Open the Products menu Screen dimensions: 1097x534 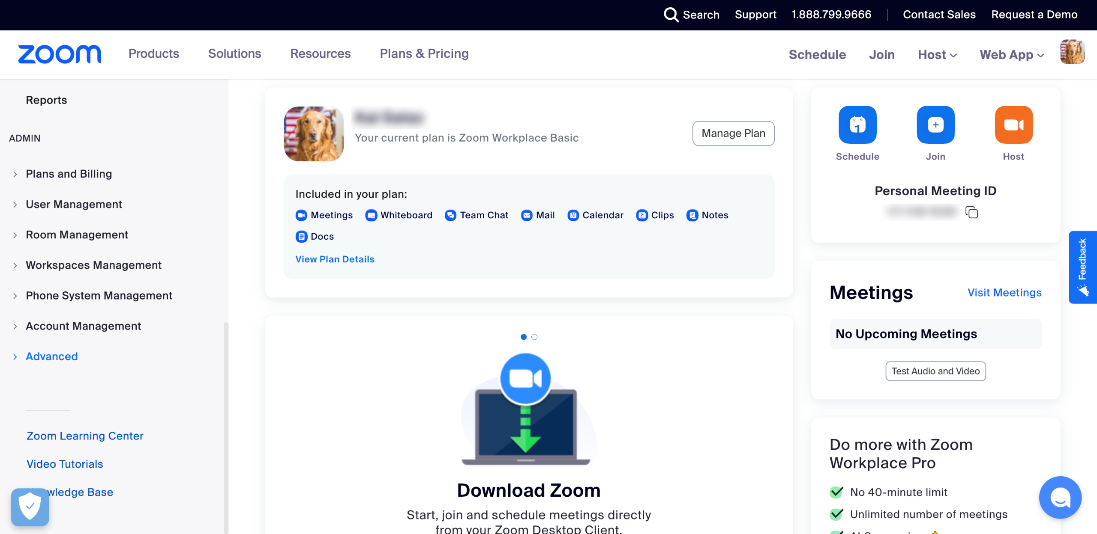point(153,53)
